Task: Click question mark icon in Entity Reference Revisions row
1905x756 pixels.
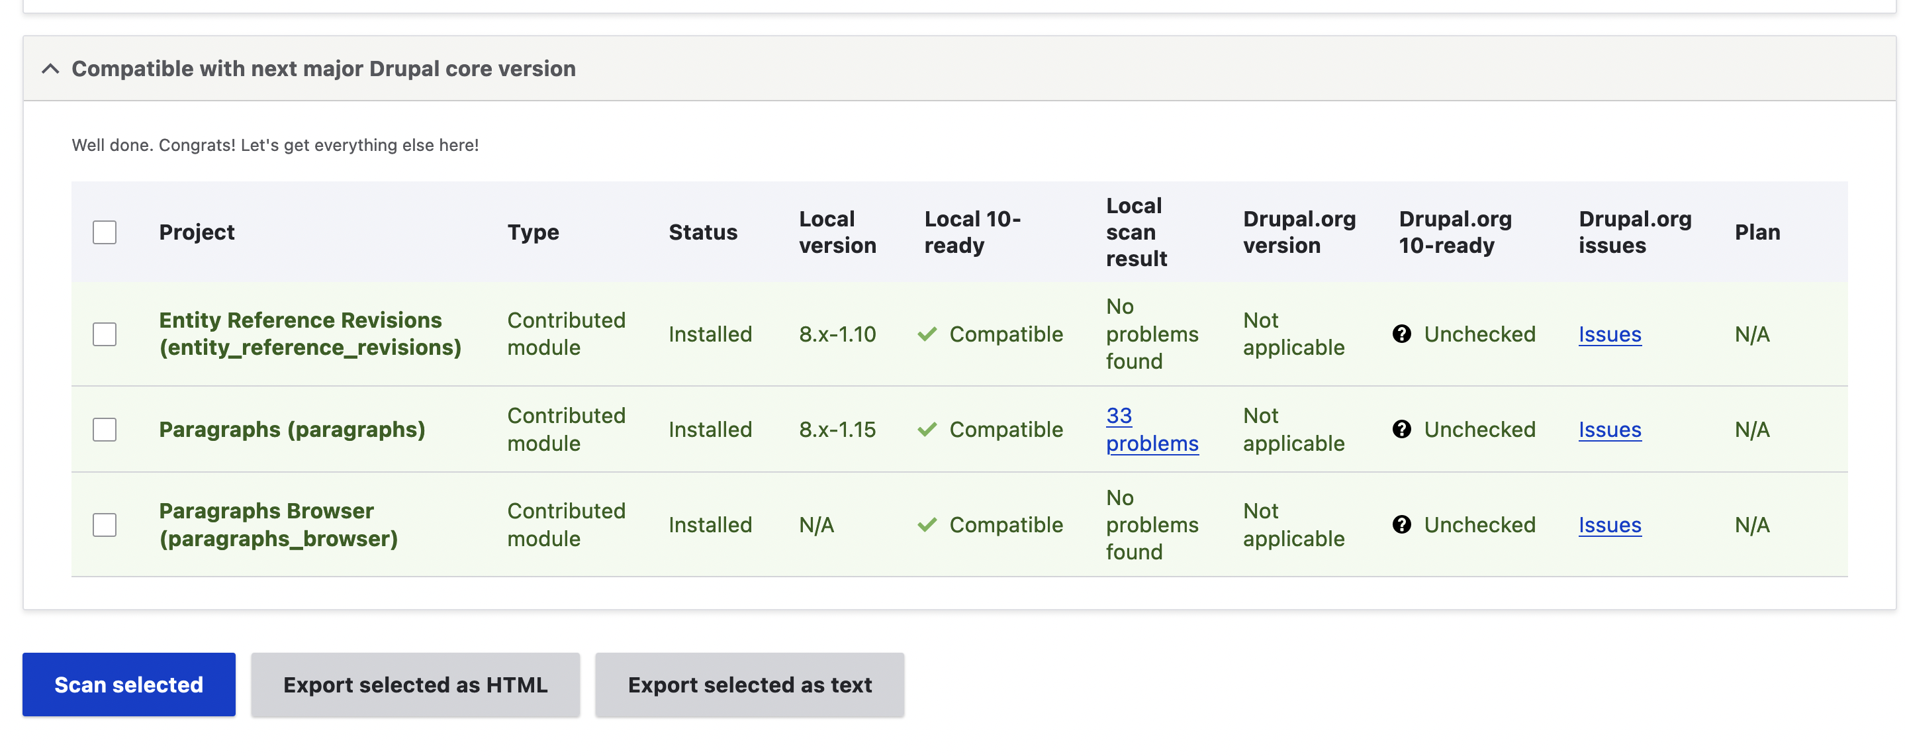Action: point(1401,334)
